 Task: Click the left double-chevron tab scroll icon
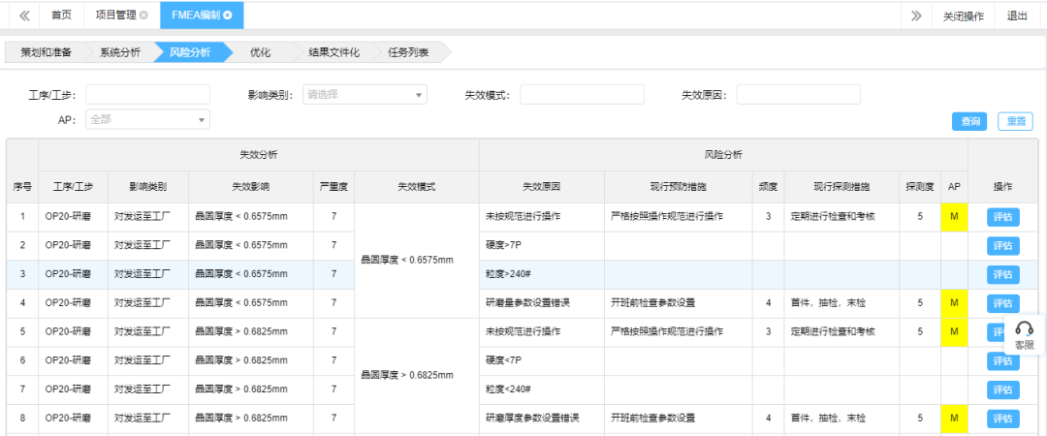[23, 16]
